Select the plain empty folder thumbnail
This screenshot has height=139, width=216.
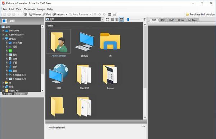point(57,107)
